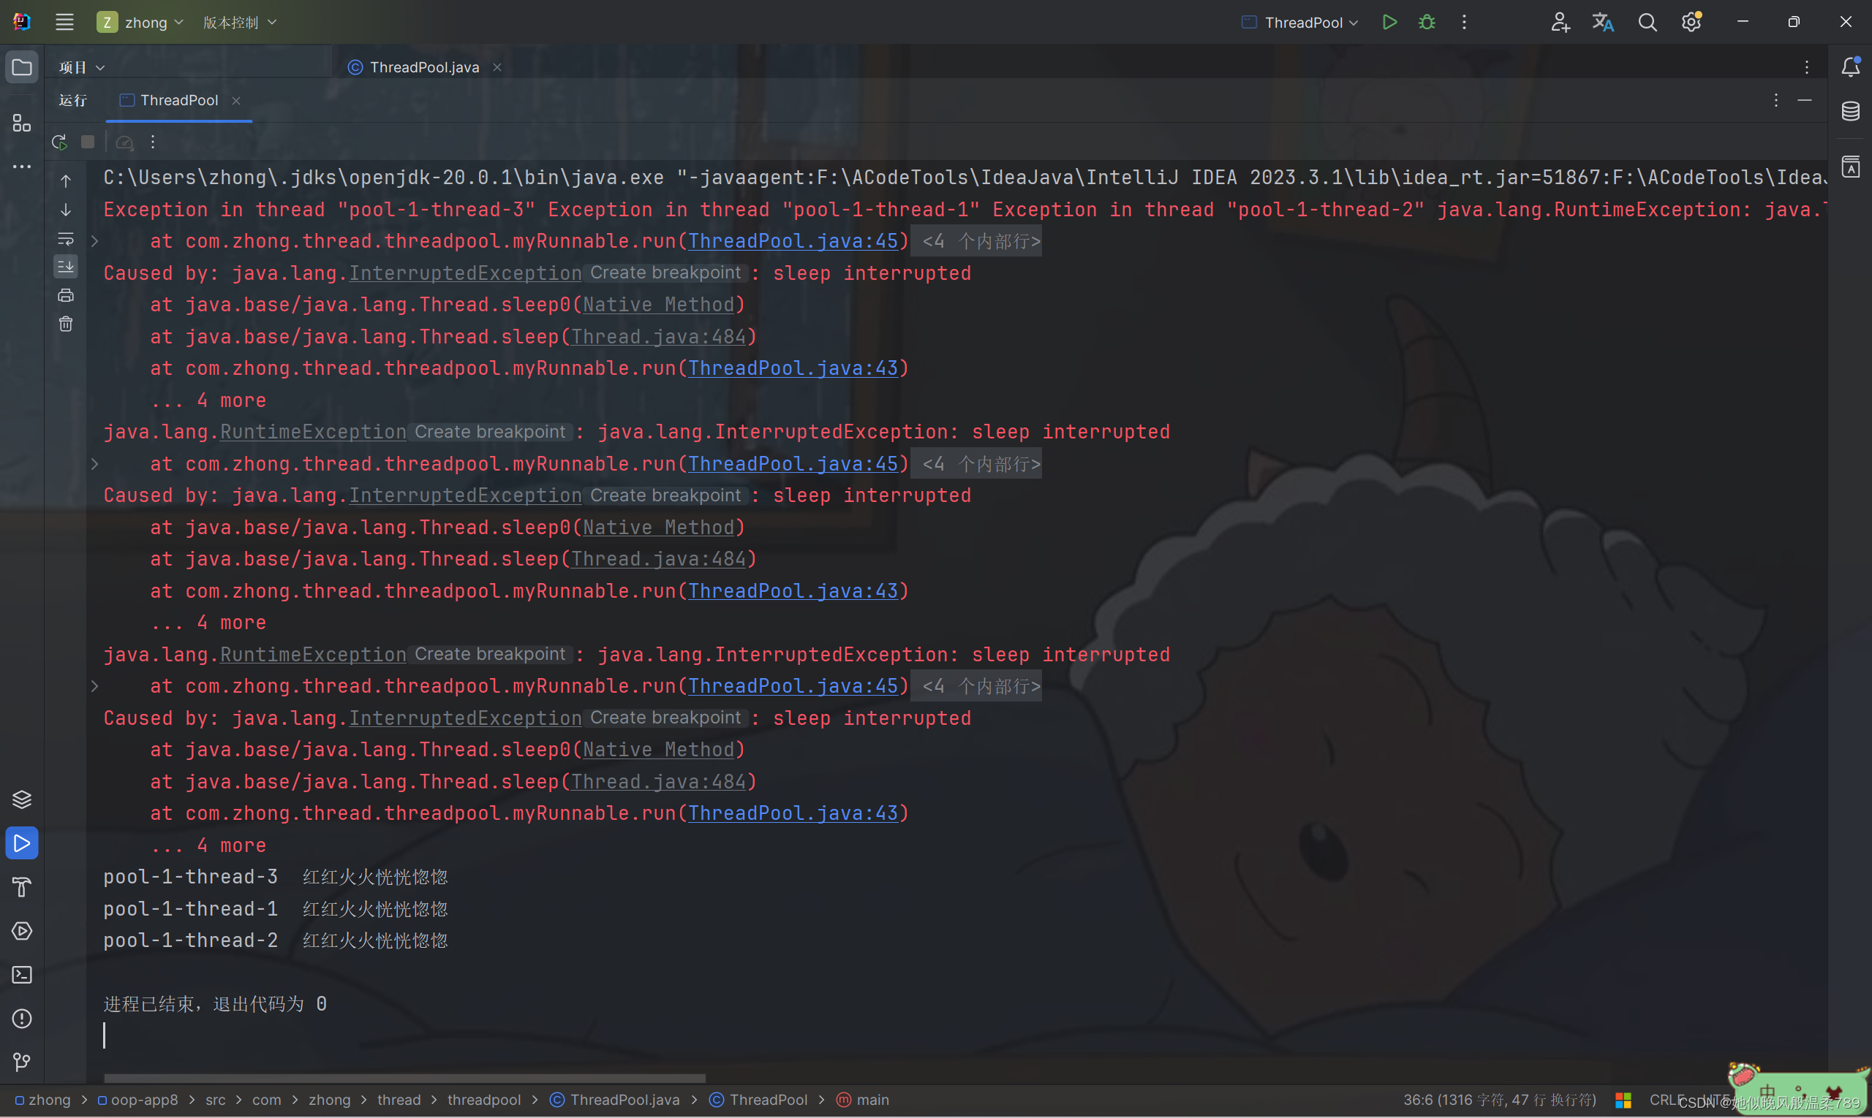Open the Git version control tool window
The width and height of the screenshot is (1872, 1118).
(x=22, y=1062)
